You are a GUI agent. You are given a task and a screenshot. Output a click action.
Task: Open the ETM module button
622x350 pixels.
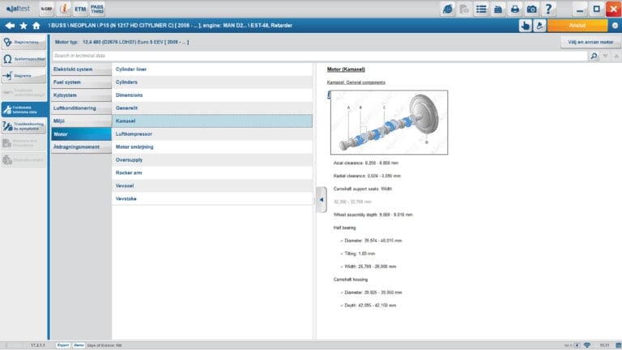click(x=80, y=9)
